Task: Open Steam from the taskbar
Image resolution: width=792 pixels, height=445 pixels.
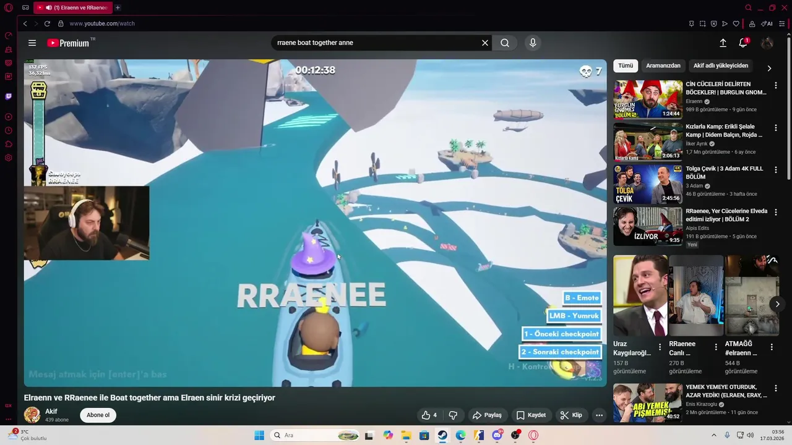Action: (x=442, y=435)
